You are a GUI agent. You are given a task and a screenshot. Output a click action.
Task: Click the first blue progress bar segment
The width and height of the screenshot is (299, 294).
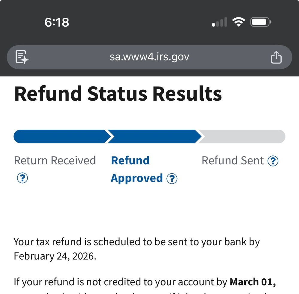point(60,137)
